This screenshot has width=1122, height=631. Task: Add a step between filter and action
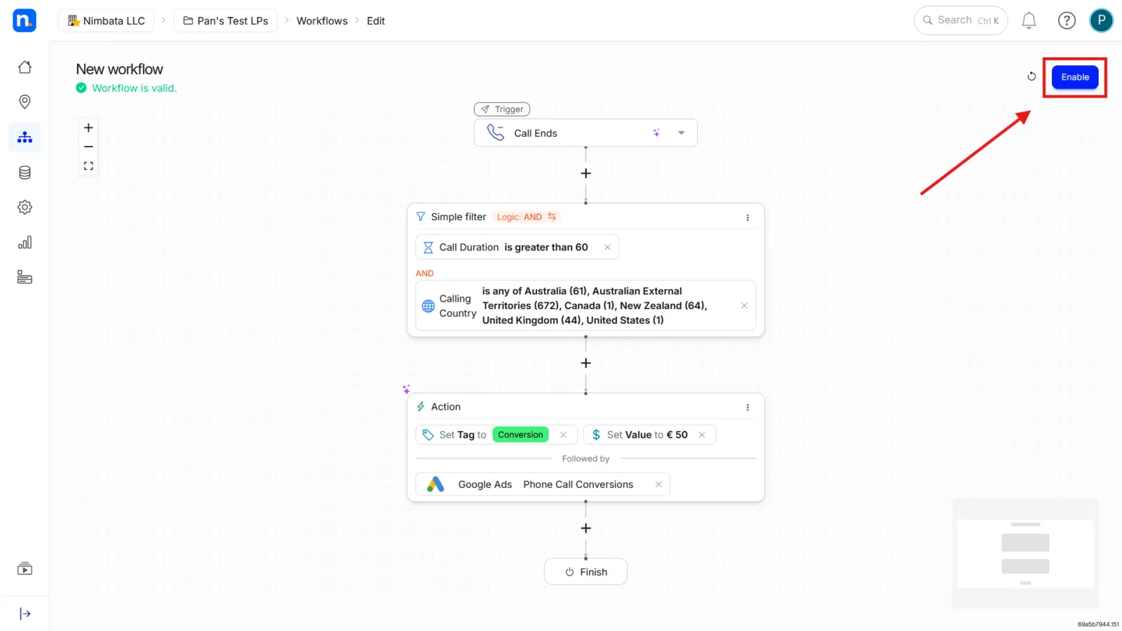click(586, 363)
